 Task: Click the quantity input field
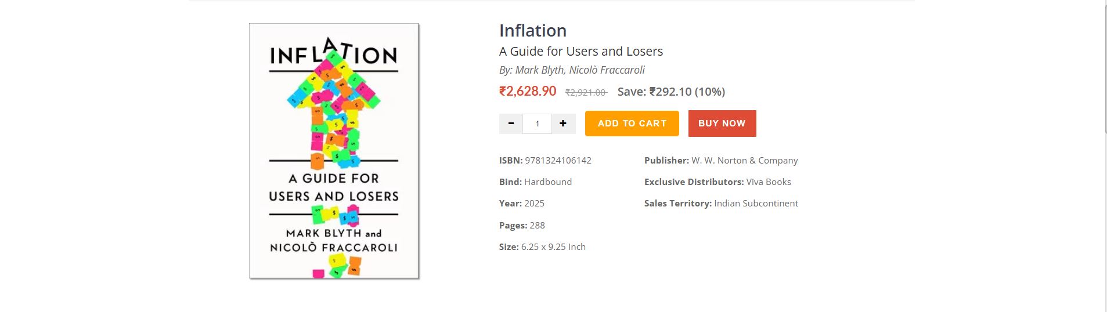[x=537, y=124]
